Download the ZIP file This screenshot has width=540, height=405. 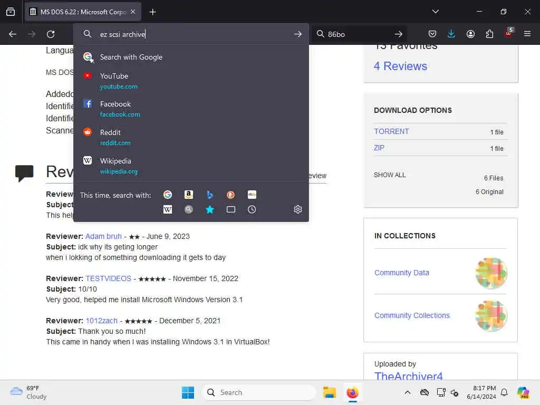point(379,148)
